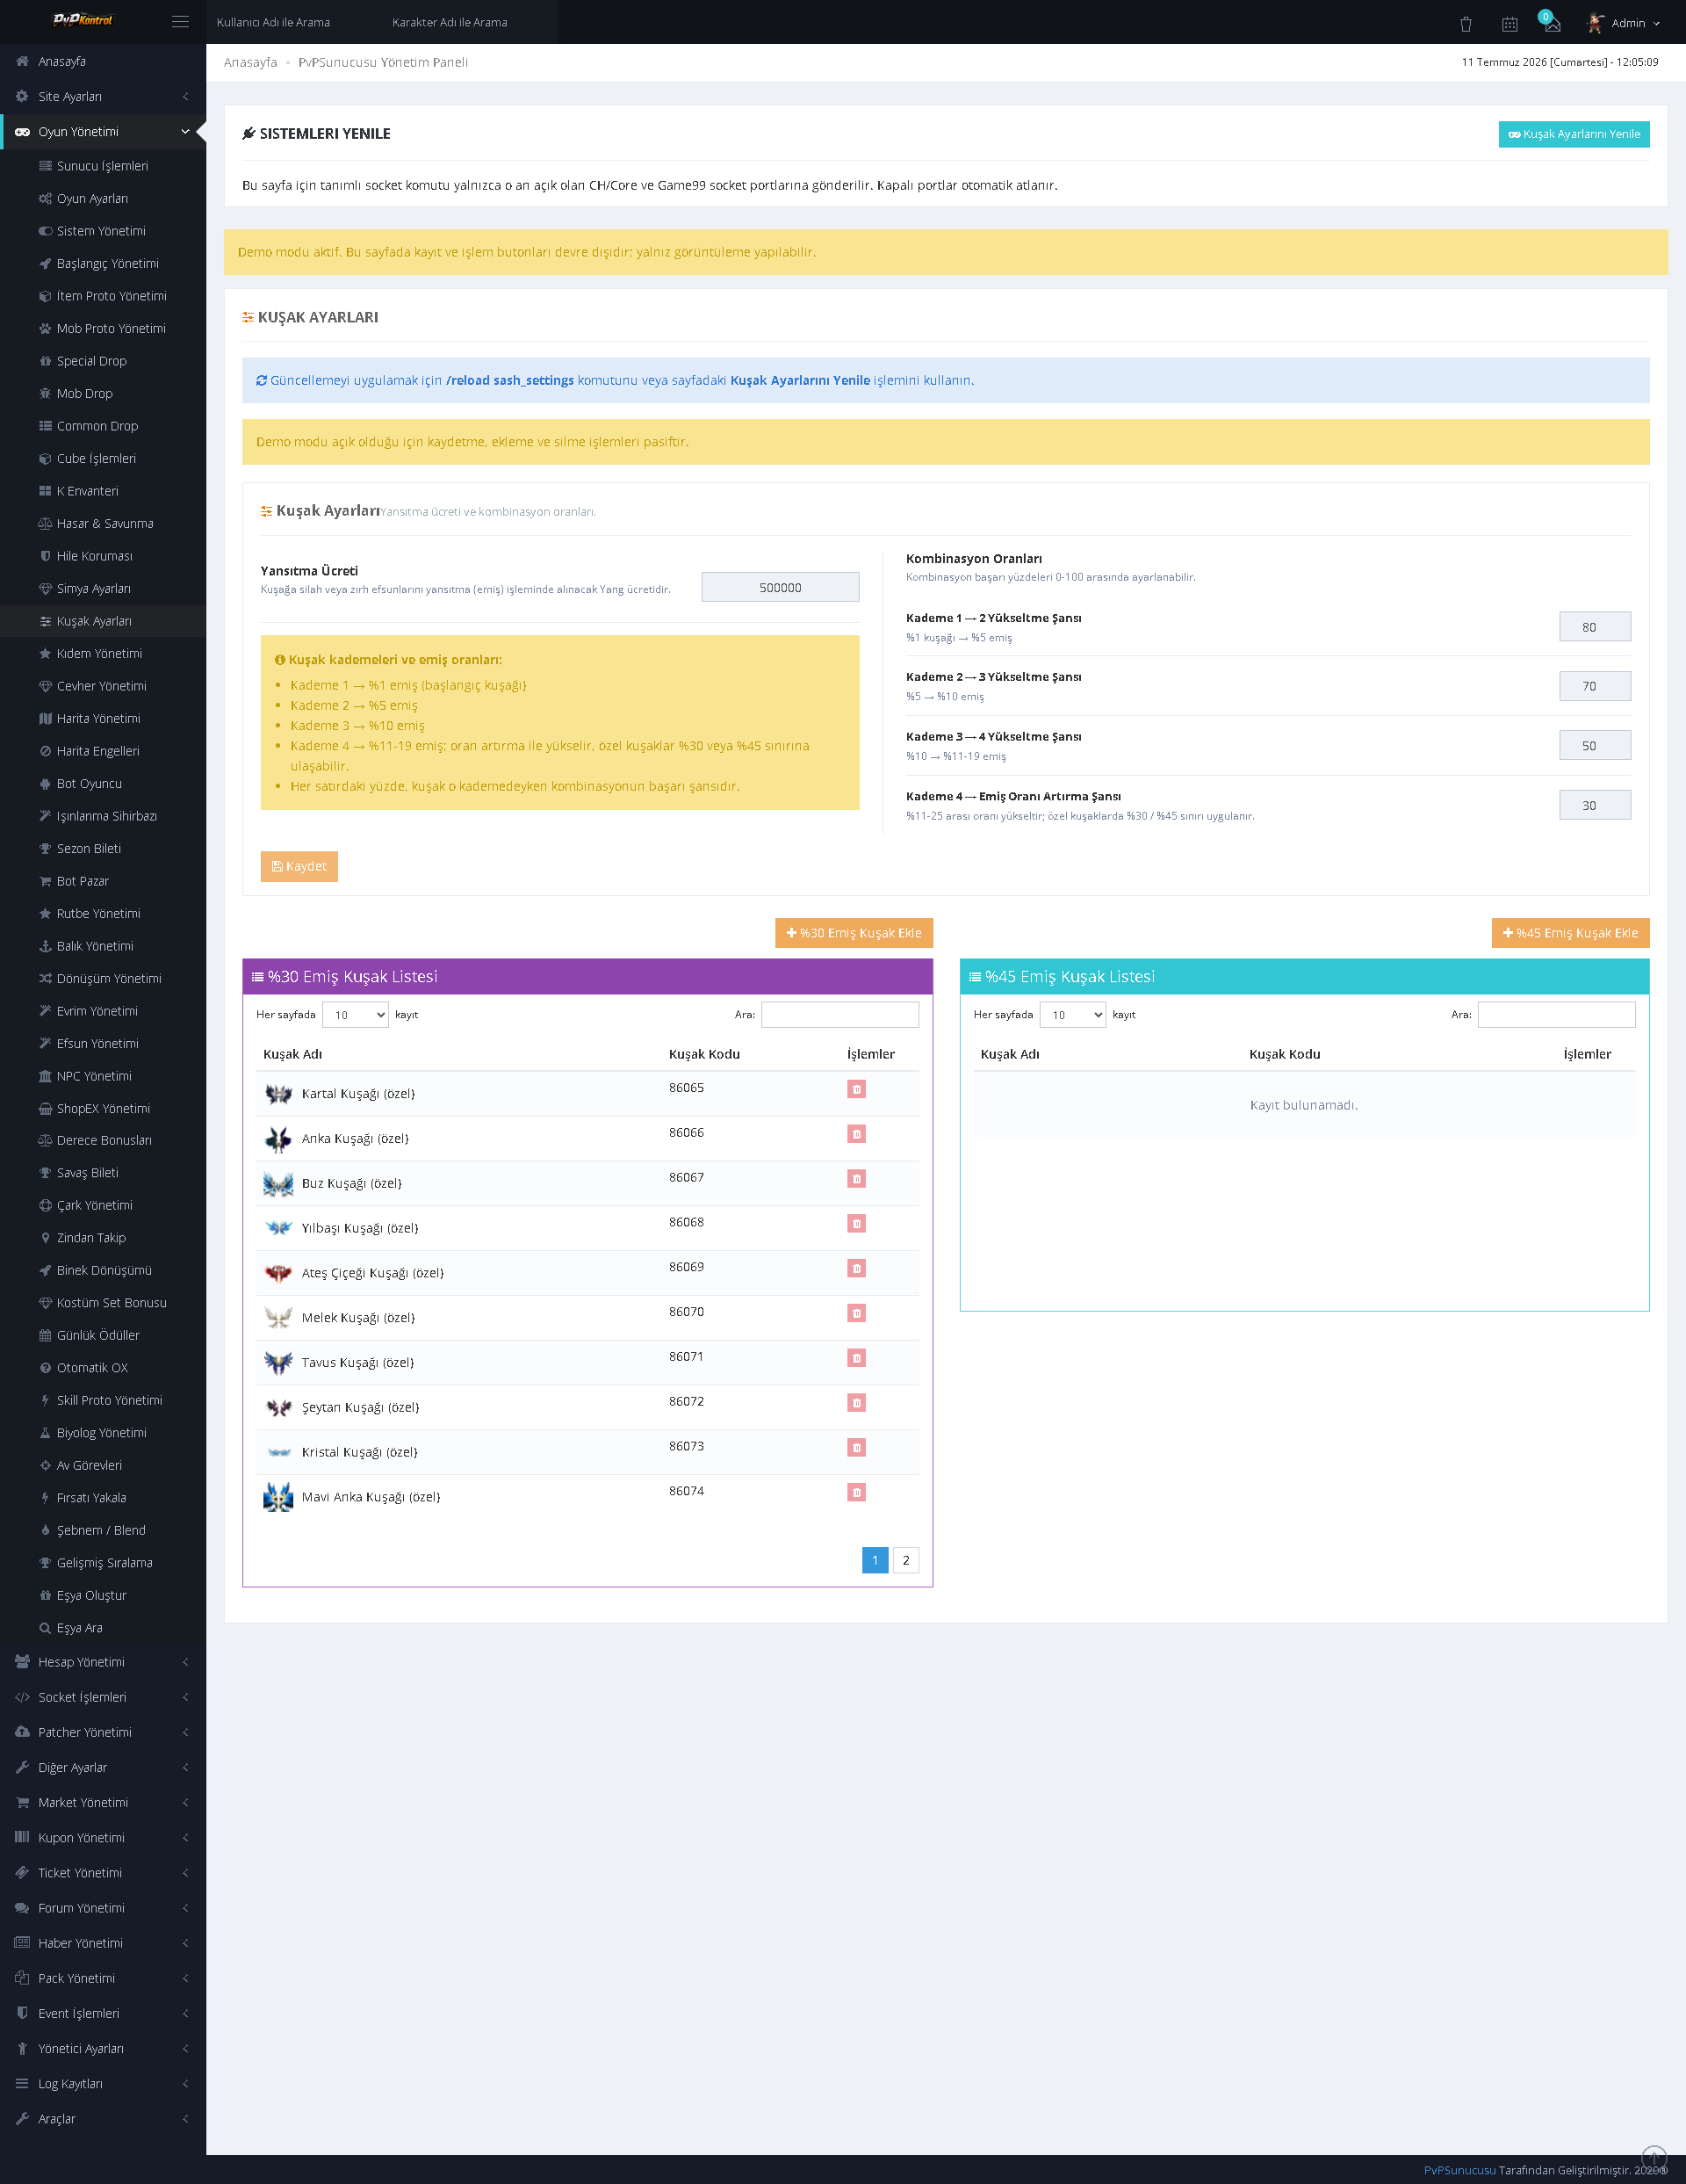Open Special Drop menu item
1686x2184 pixels.
[x=103, y=361]
